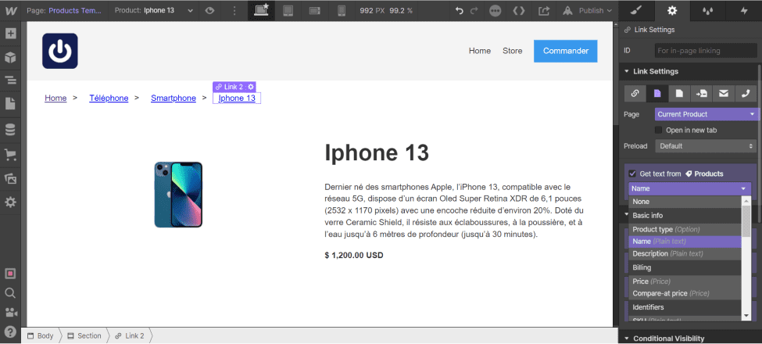
Task: Open the Ecommerce cart panel
Action: click(10, 155)
